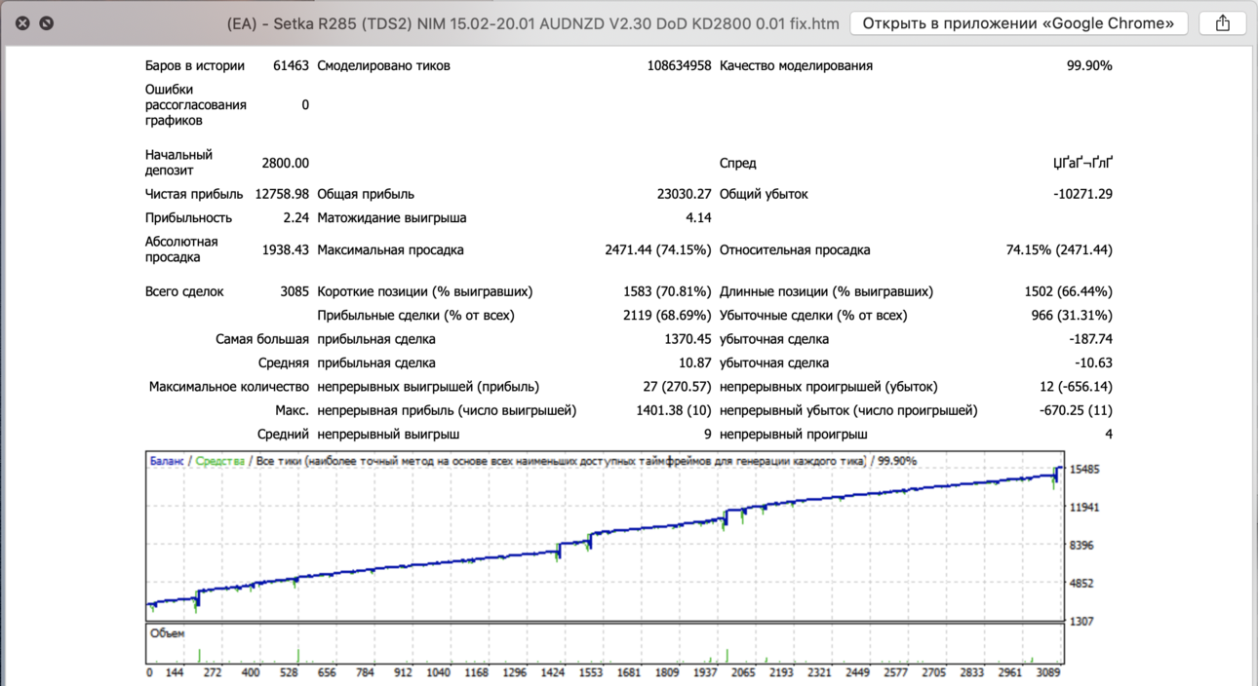Select initial deposit value 2800.00
1258x686 pixels.
tap(285, 164)
